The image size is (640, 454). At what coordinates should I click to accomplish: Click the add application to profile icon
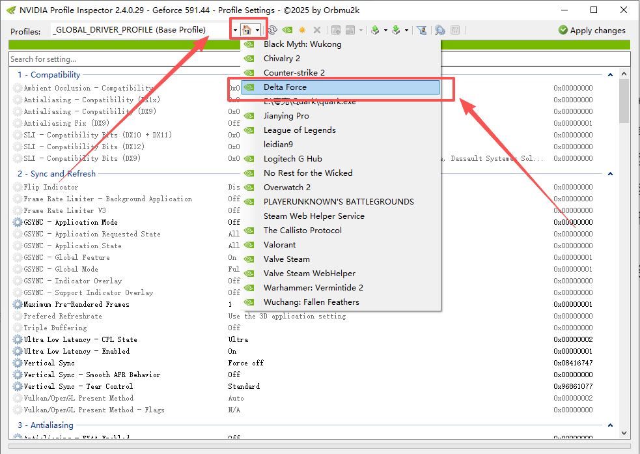(336, 30)
